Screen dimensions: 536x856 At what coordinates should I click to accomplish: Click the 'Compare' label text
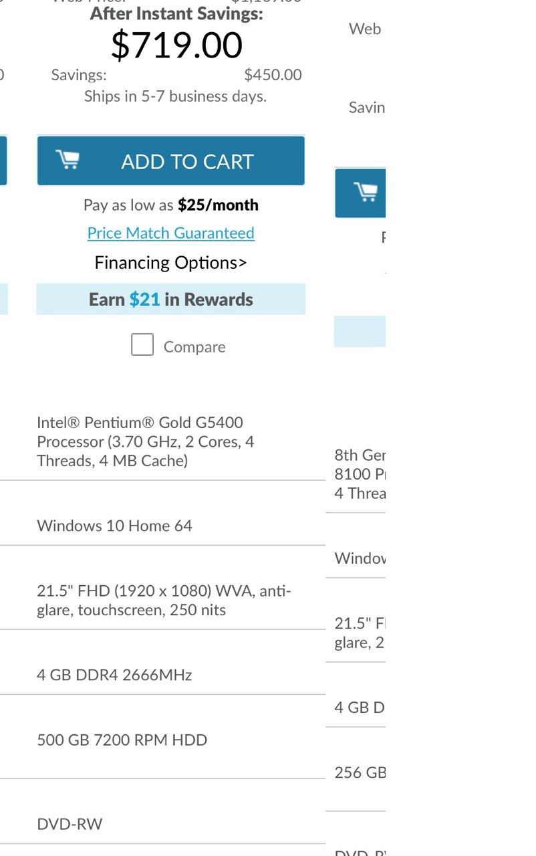[x=194, y=346]
